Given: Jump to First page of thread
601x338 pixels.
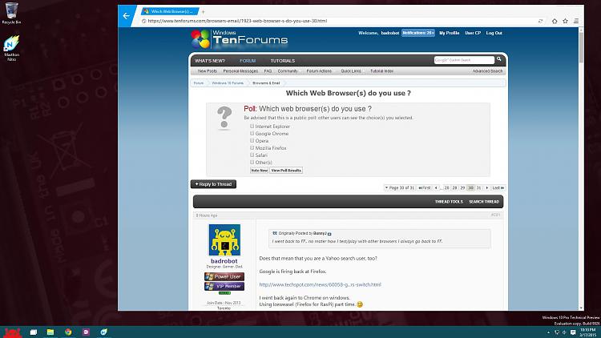Looking at the screenshot, I should pos(424,187).
